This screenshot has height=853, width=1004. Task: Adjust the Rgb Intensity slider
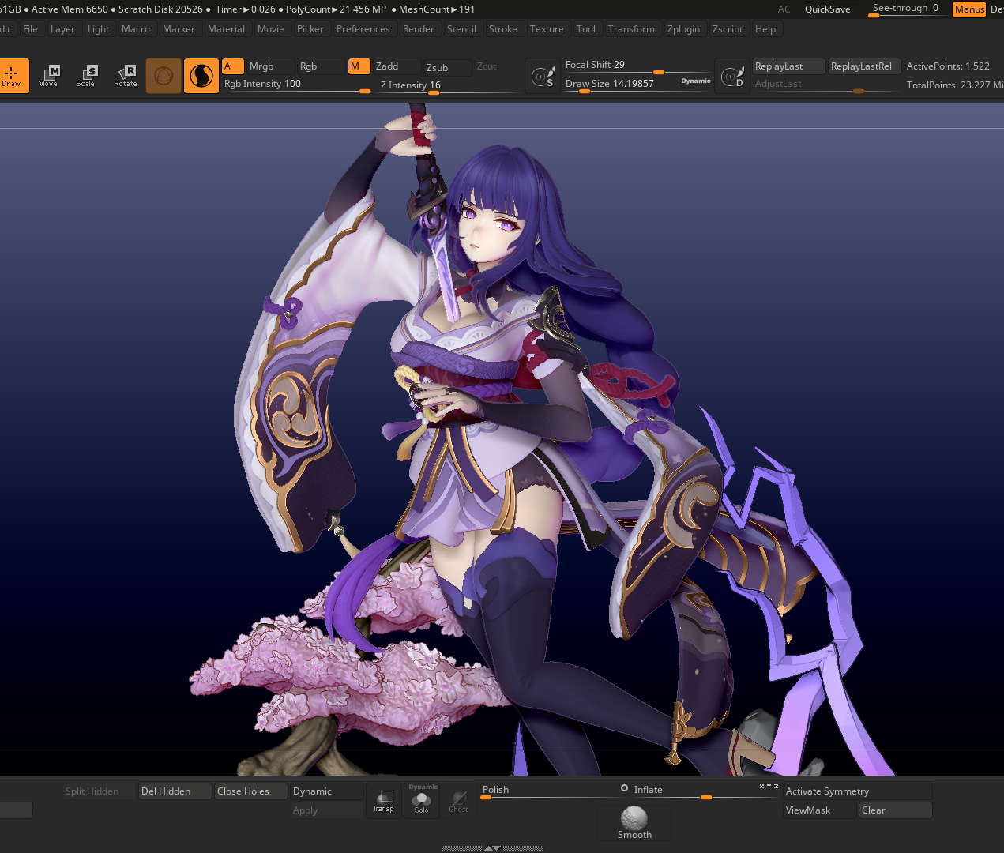(297, 85)
